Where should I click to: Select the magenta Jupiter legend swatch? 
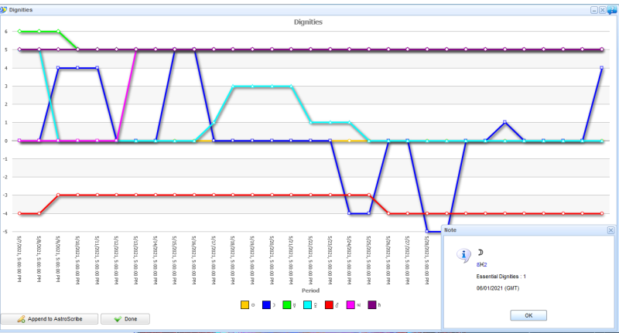[351, 304]
